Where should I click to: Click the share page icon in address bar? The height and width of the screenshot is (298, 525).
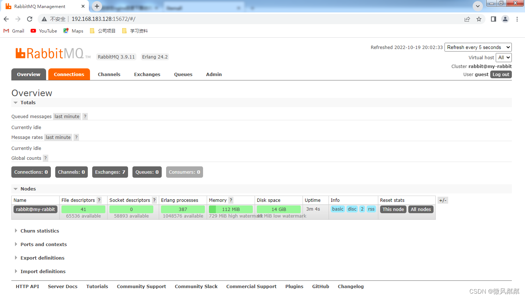(467, 19)
